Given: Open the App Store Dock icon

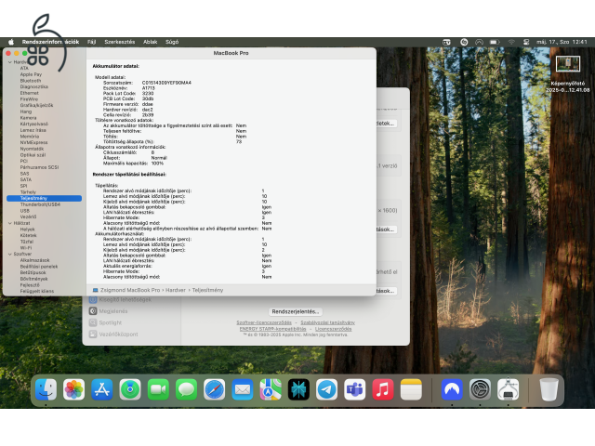Looking at the screenshot, I should click(x=102, y=389).
